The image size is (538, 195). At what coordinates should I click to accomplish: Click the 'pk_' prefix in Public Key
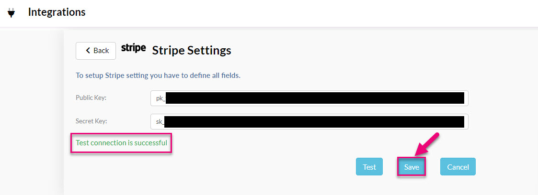point(160,98)
